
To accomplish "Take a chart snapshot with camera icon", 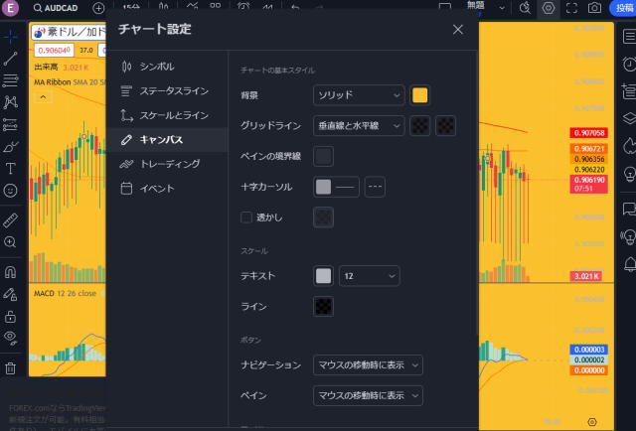I will pyautogui.click(x=594, y=8).
